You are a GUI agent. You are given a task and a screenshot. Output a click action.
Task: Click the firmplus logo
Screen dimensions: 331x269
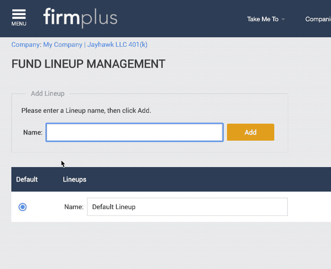(x=80, y=17)
